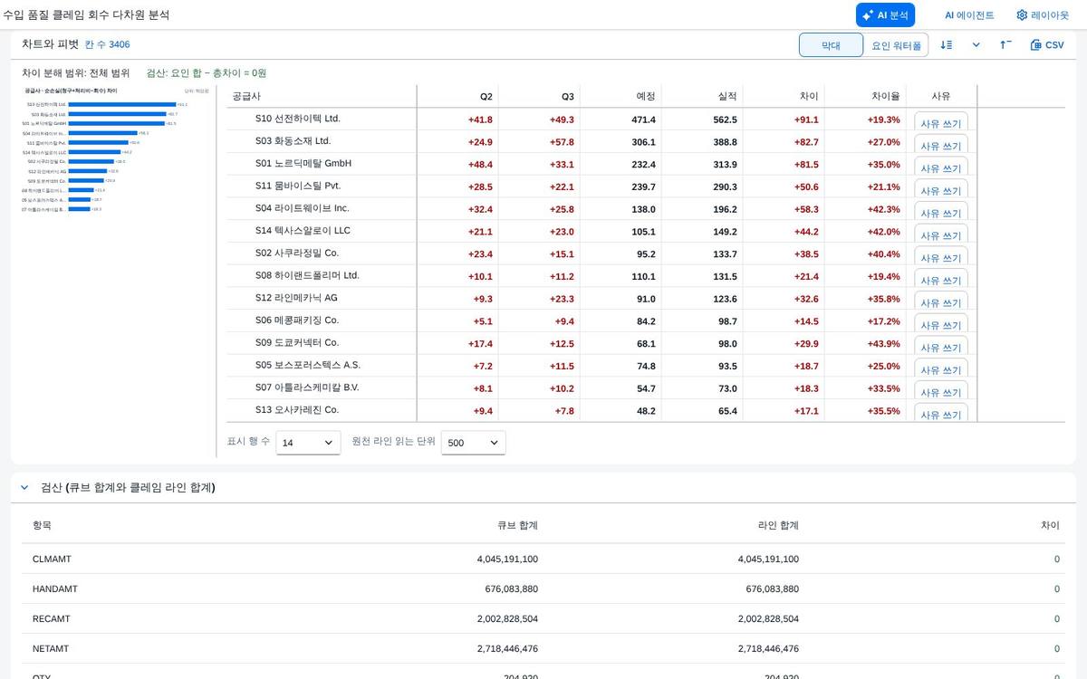Click the 큐브 합계 column header
This screenshot has width=1087, height=679.
[x=517, y=525]
